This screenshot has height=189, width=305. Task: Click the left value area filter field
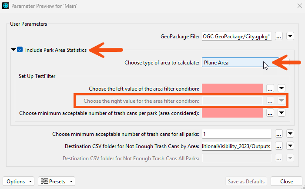click(232, 88)
